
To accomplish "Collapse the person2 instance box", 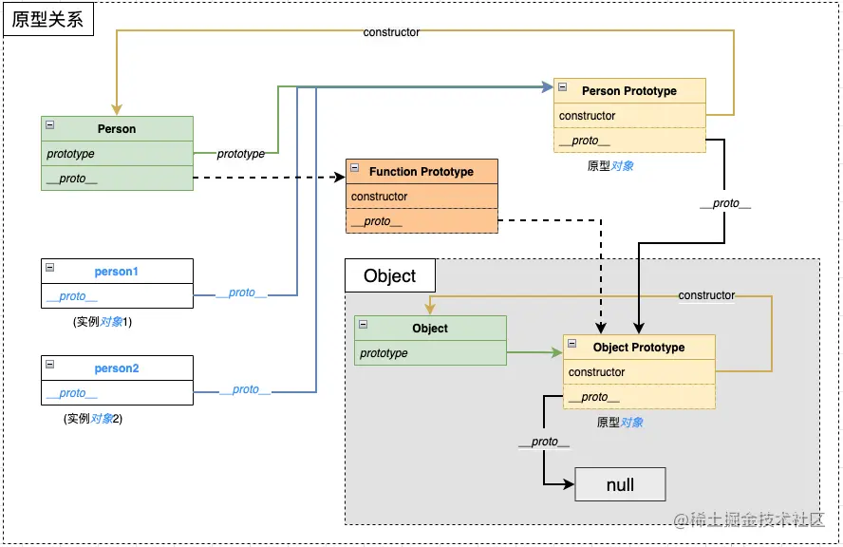I will tap(50, 364).
